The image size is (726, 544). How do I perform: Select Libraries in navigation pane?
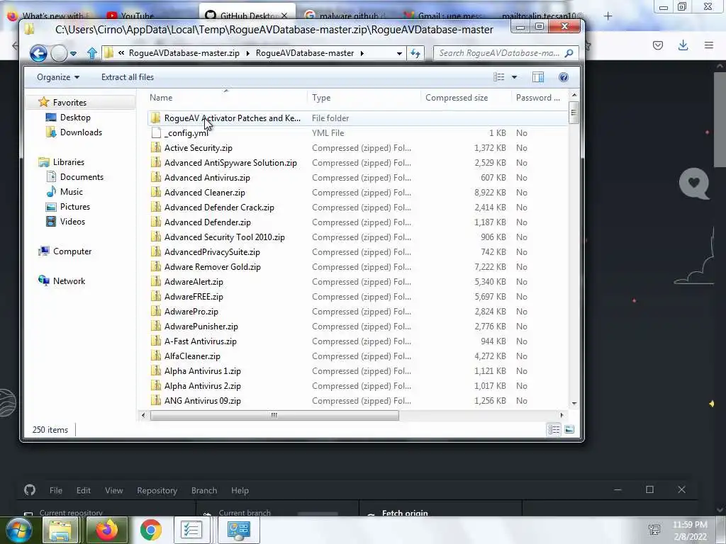click(69, 162)
